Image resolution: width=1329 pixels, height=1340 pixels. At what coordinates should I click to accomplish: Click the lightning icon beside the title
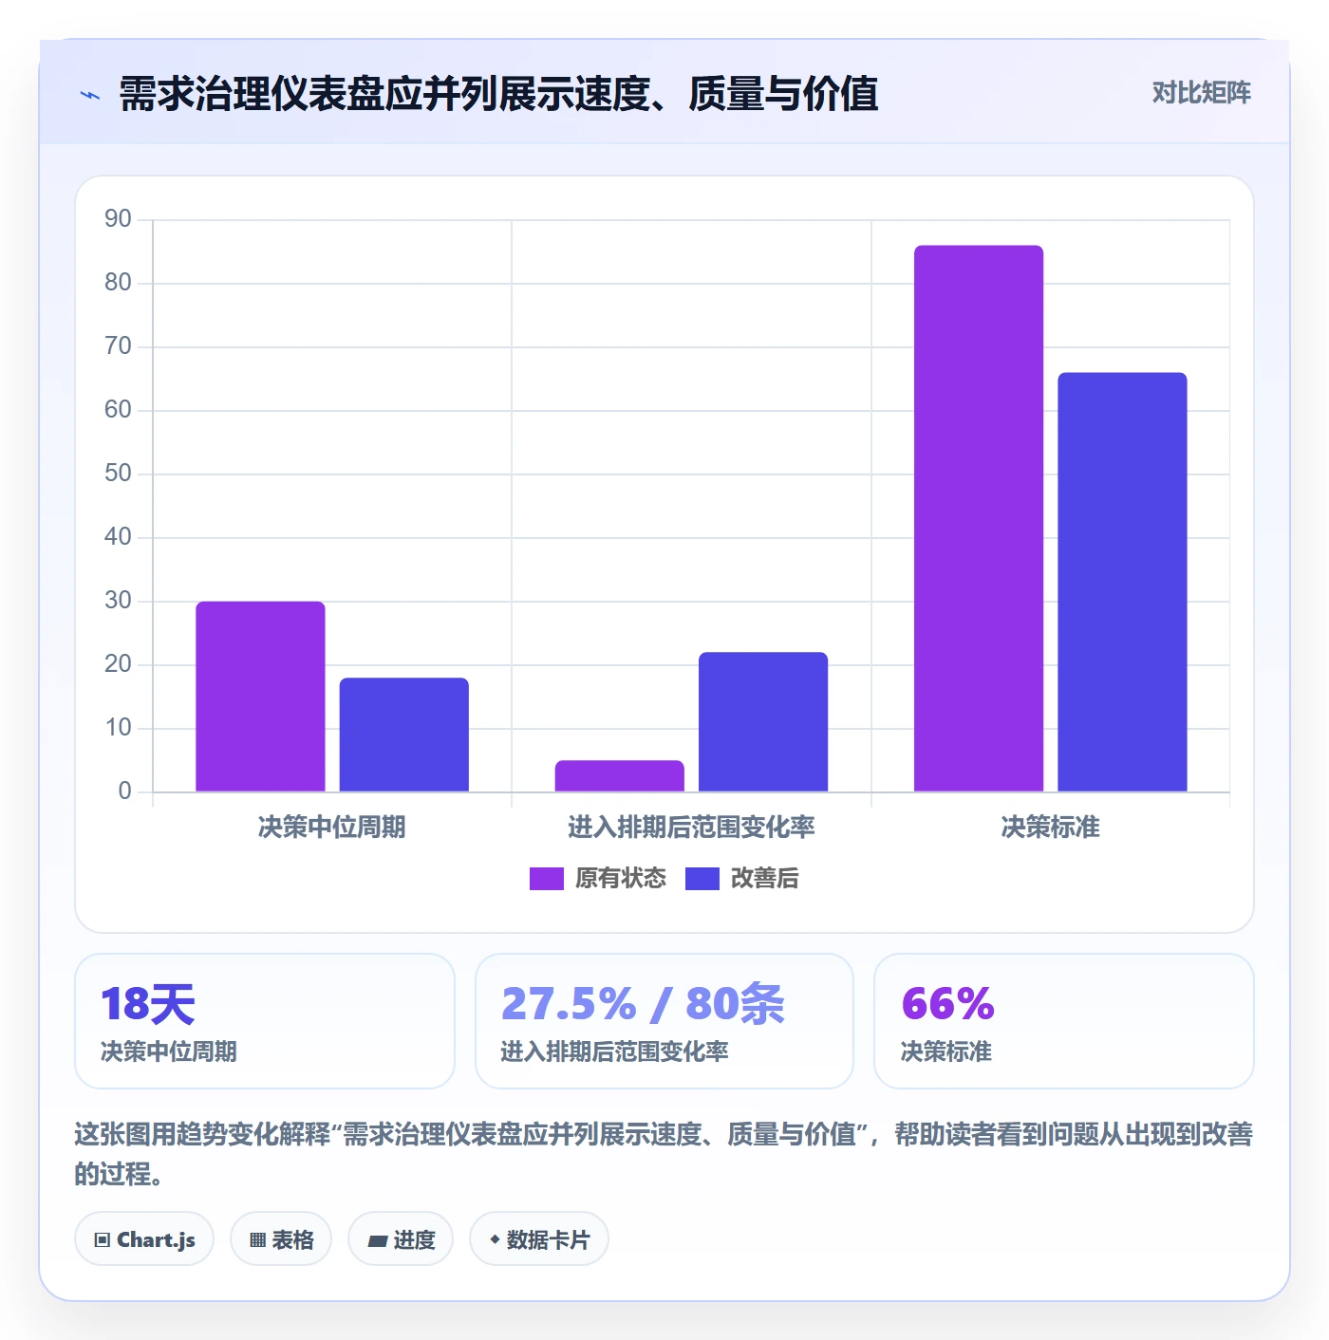click(x=90, y=95)
